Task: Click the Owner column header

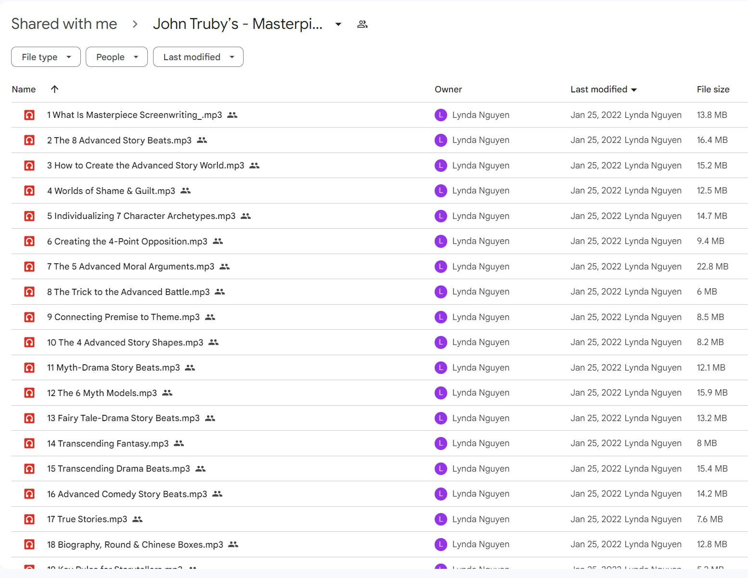Action: 448,89
